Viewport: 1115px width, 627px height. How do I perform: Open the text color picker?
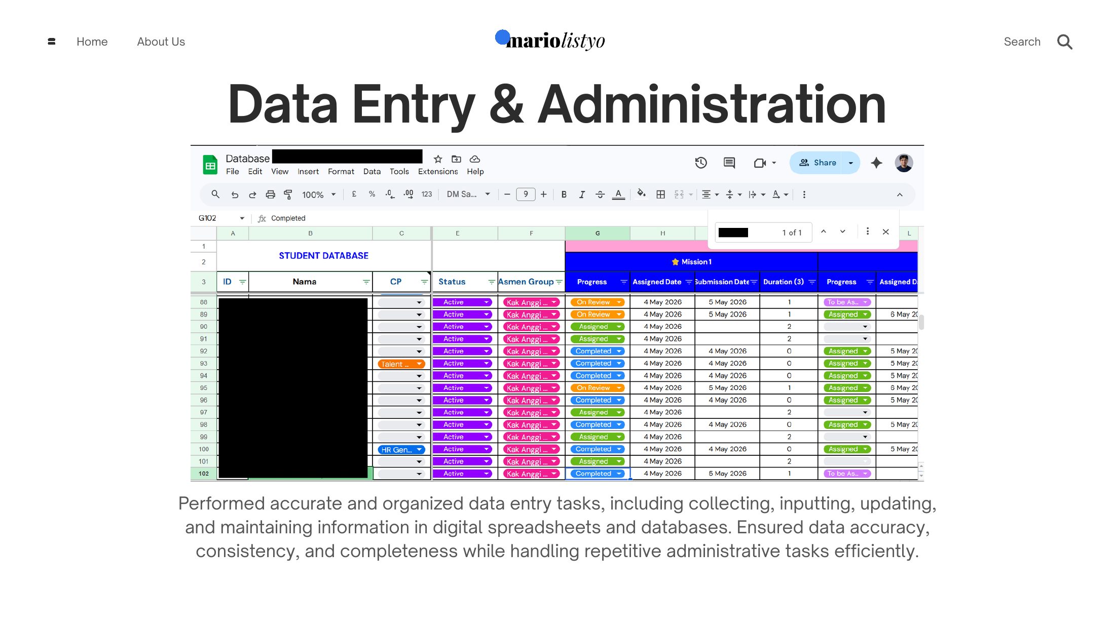coord(618,194)
